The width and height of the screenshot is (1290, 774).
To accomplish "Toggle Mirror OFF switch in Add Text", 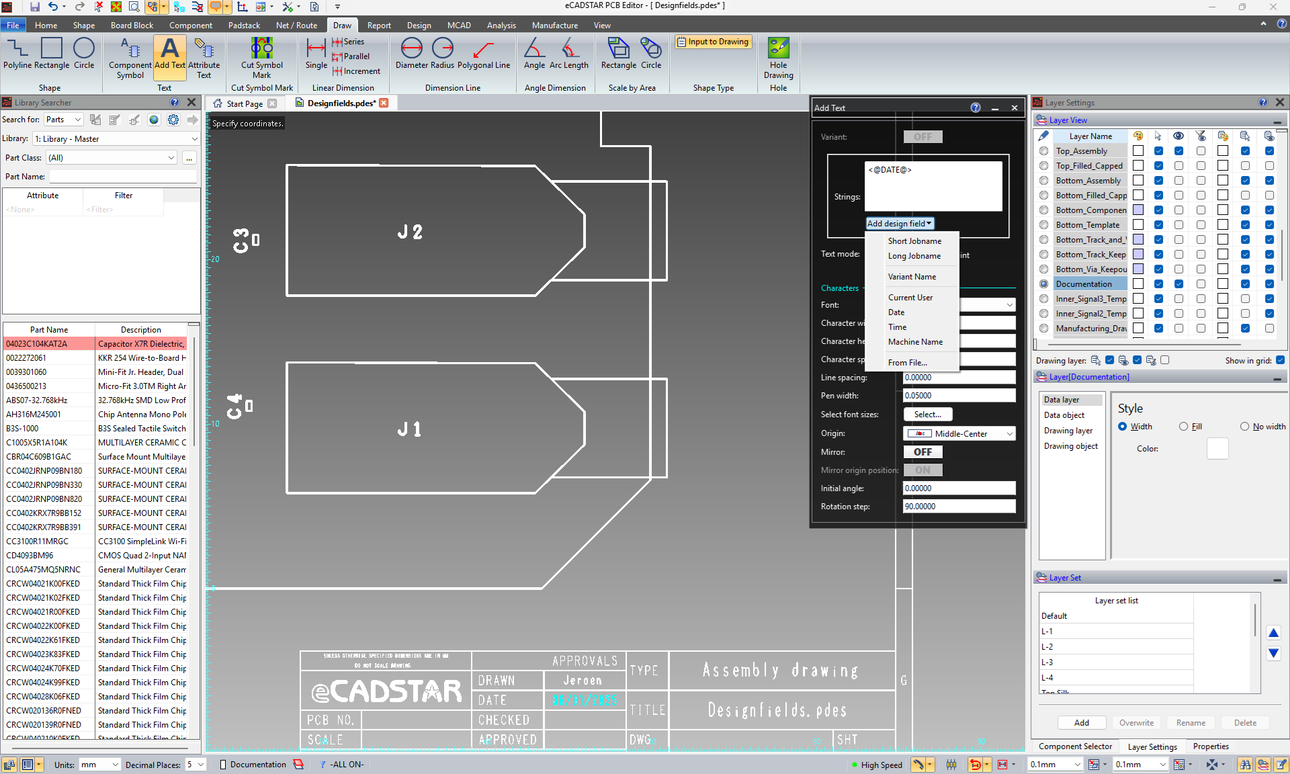I will click(x=922, y=452).
